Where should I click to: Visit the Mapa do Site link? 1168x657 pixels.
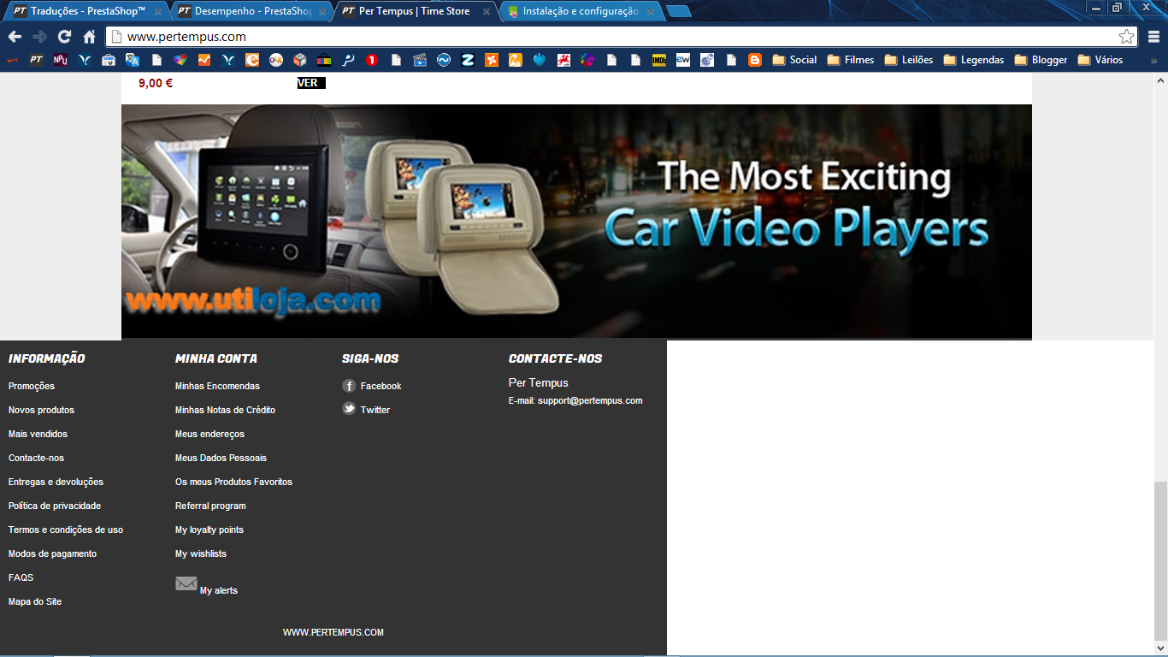[35, 601]
